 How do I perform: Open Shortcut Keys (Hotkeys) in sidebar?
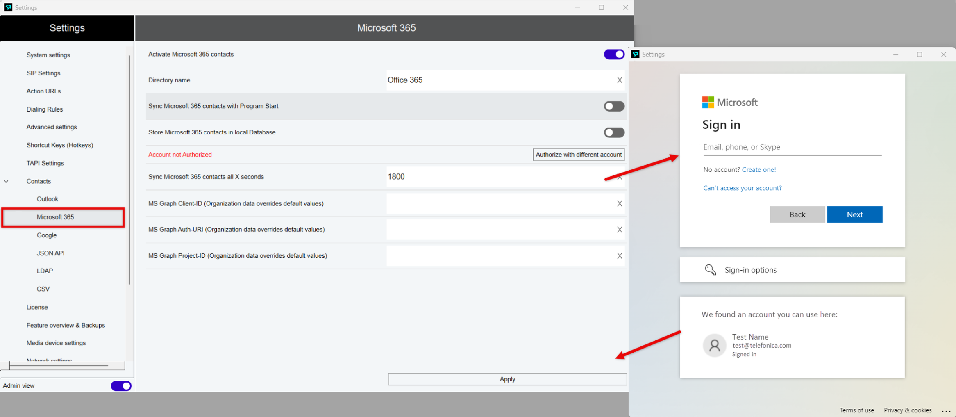click(60, 145)
